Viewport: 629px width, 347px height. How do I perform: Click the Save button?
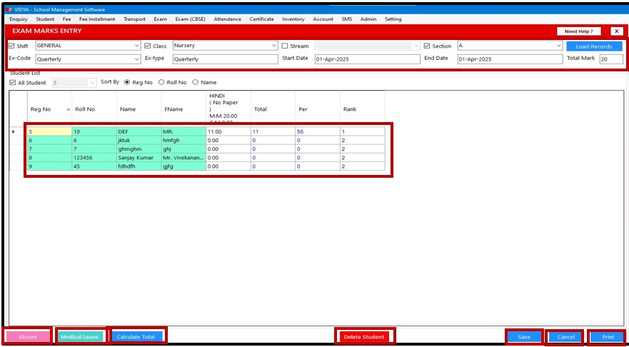click(x=524, y=337)
